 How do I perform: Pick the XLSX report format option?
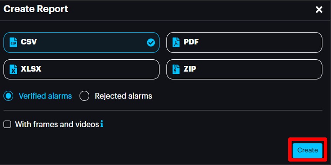81,69
